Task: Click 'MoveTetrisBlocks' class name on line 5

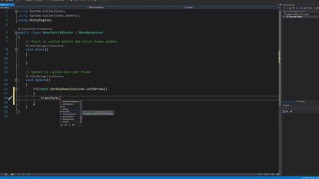Action: point(58,32)
